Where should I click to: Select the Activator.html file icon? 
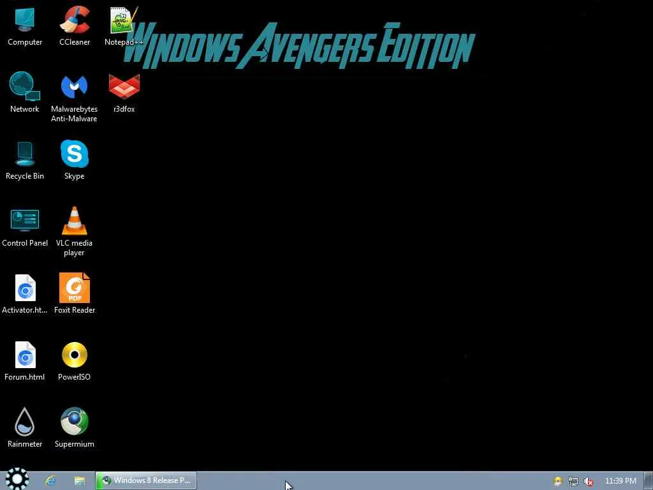click(25, 293)
